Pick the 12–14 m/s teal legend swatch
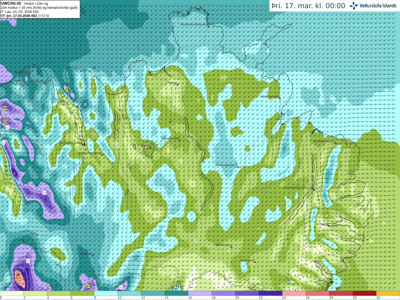 [x=153, y=293]
